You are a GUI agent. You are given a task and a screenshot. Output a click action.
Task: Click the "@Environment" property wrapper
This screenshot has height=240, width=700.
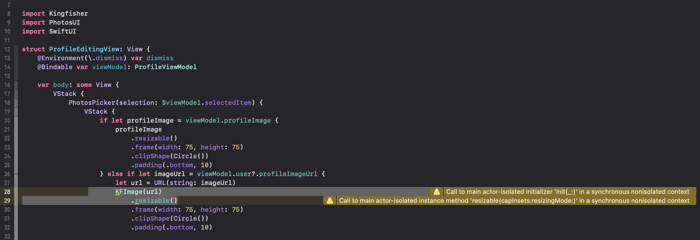61,58
